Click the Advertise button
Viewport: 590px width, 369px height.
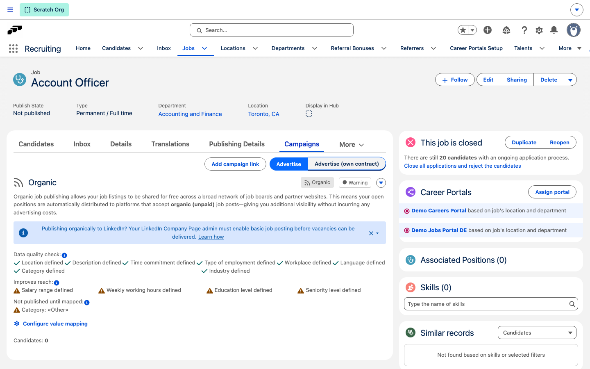288,164
